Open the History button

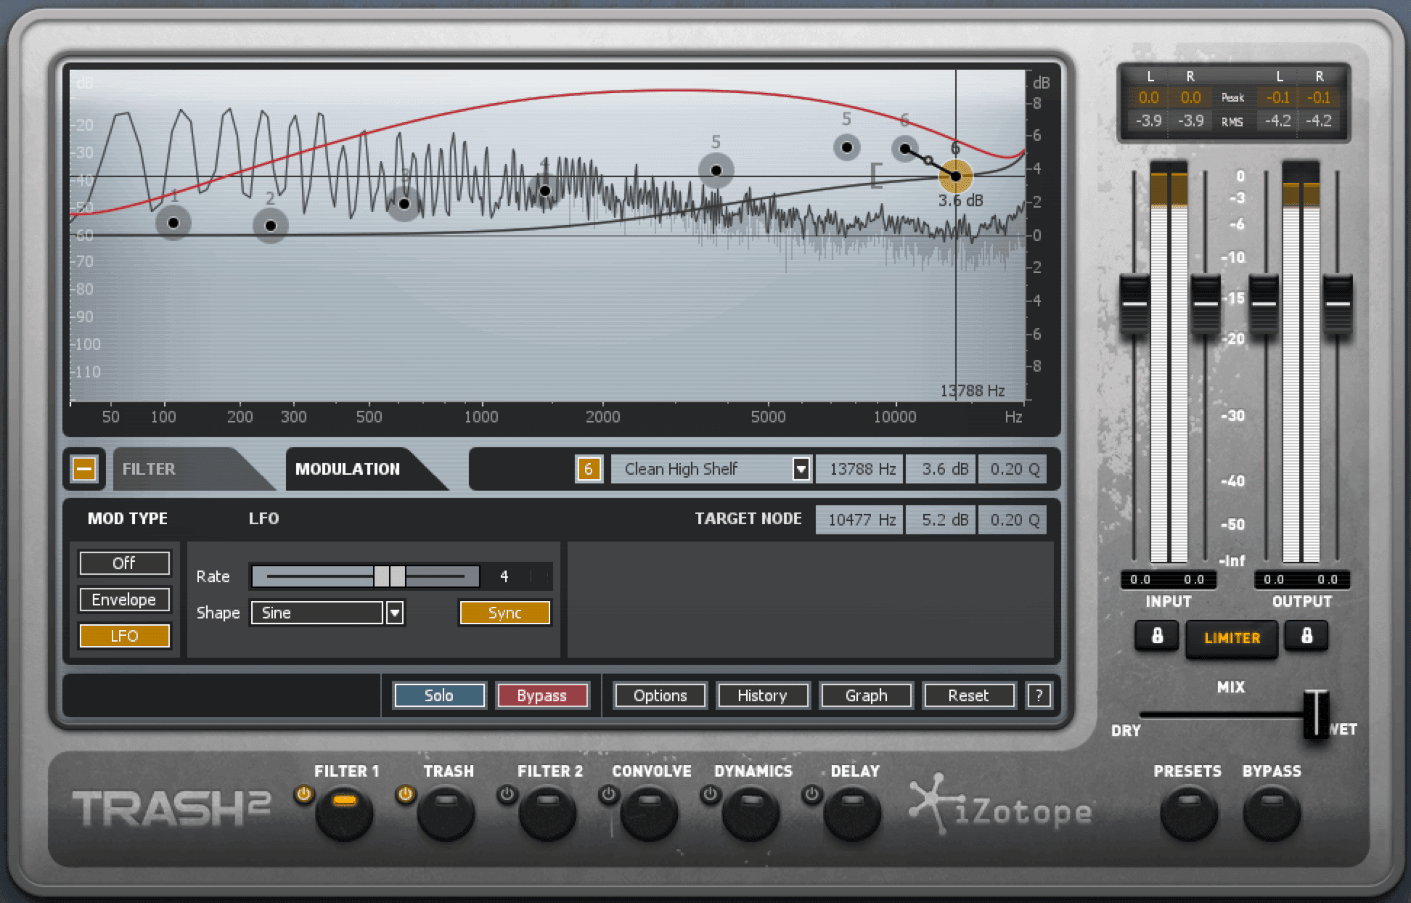pyautogui.click(x=763, y=695)
